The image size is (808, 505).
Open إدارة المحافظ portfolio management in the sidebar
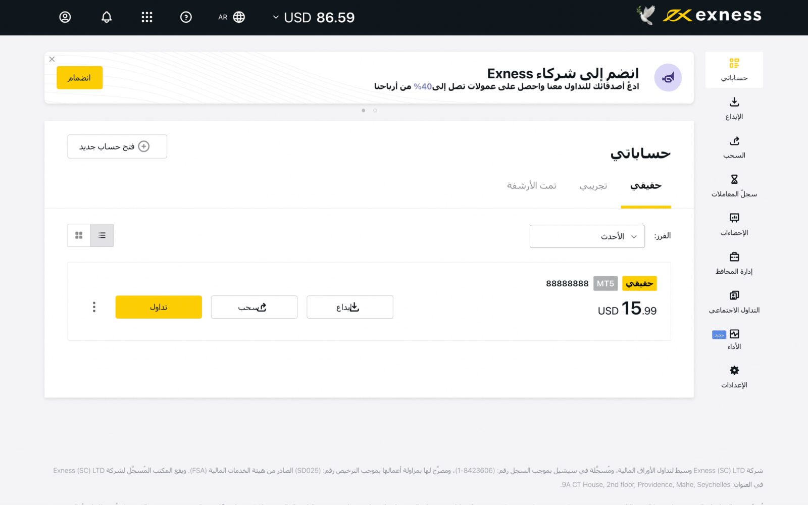coord(734,264)
